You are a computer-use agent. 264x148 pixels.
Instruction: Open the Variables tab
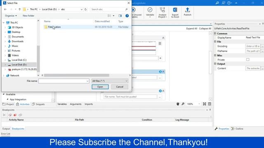coord(62,104)
